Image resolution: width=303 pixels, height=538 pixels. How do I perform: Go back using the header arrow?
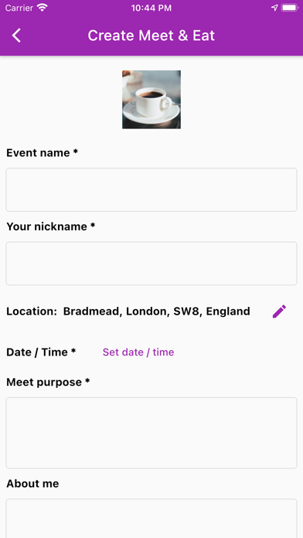(16, 36)
